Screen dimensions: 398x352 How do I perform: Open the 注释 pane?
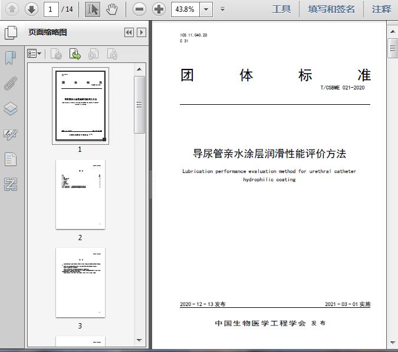click(381, 9)
